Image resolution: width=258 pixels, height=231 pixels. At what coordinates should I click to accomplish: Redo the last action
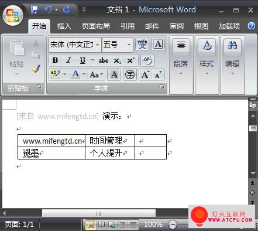(x=67, y=9)
